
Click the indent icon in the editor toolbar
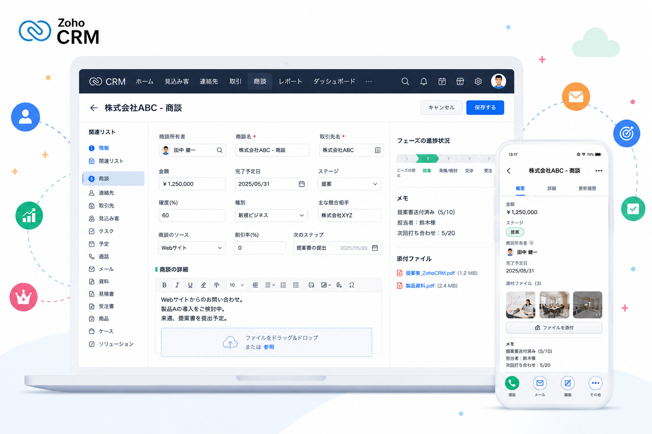(256, 285)
